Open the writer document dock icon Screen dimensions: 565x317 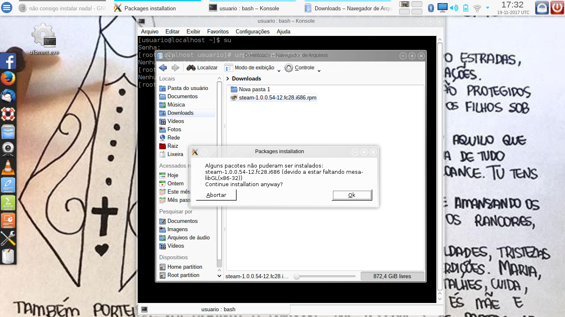pyautogui.click(x=8, y=185)
